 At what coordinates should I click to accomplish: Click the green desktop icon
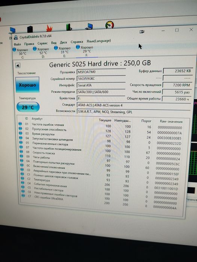(x=69, y=27)
